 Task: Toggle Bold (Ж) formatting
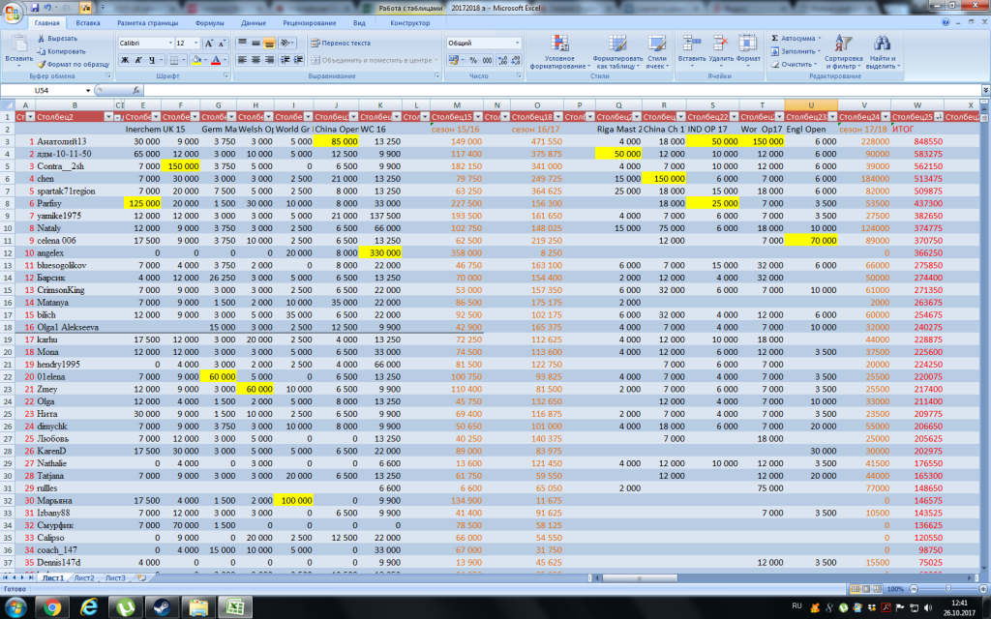[x=125, y=60]
